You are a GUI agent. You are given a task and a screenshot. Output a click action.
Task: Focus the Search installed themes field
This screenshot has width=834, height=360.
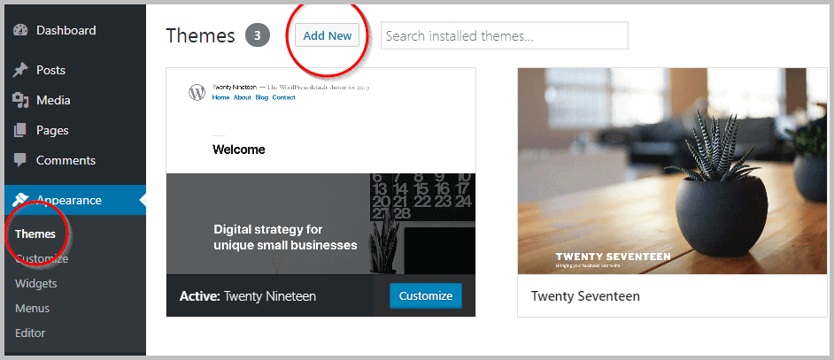point(504,36)
